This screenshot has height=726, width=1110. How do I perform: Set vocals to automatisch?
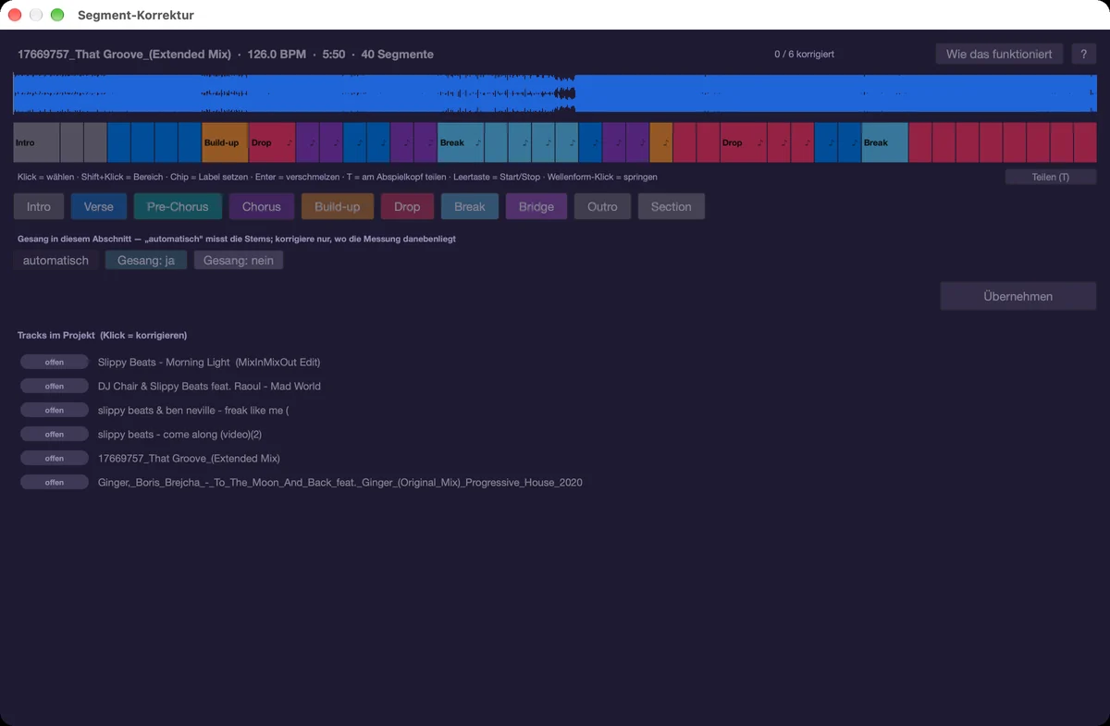[x=55, y=261]
